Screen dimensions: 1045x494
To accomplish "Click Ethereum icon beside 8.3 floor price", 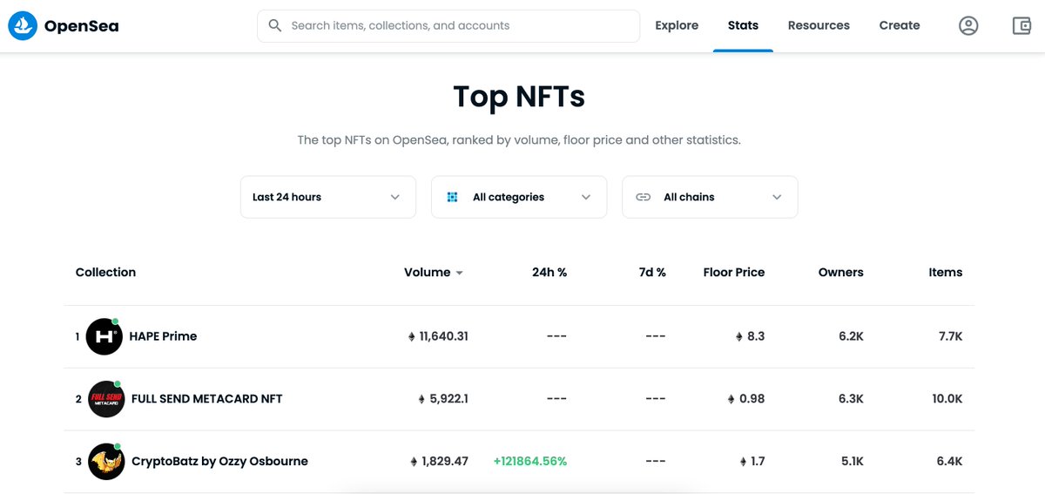I will [x=739, y=336].
